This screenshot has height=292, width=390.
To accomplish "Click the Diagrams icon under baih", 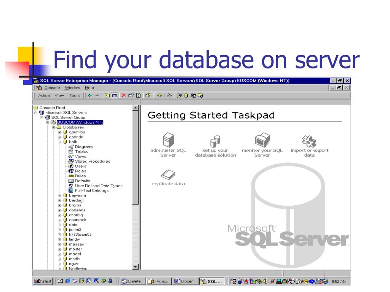I will tap(71, 147).
